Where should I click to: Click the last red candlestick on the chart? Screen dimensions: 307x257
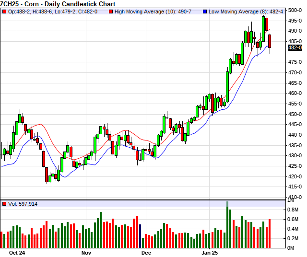click(x=270, y=41)
